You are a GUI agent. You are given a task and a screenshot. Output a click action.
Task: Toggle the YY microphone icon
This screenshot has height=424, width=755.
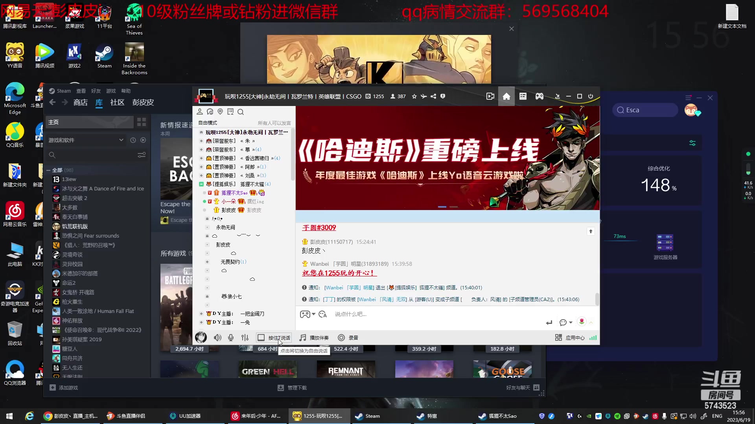pyautogui.click(x=231, y=338)
